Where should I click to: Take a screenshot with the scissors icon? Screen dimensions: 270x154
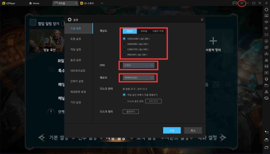click(266, 60)
